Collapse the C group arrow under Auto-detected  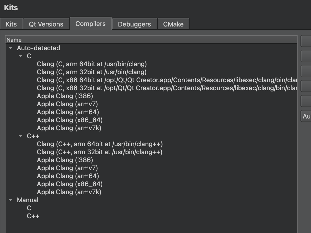(20, 56)
